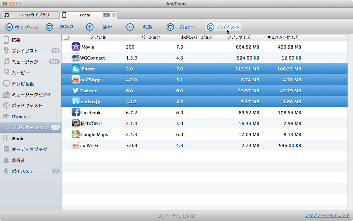
Task: Click the WGConnect app icon
Action: pos(76,58)
